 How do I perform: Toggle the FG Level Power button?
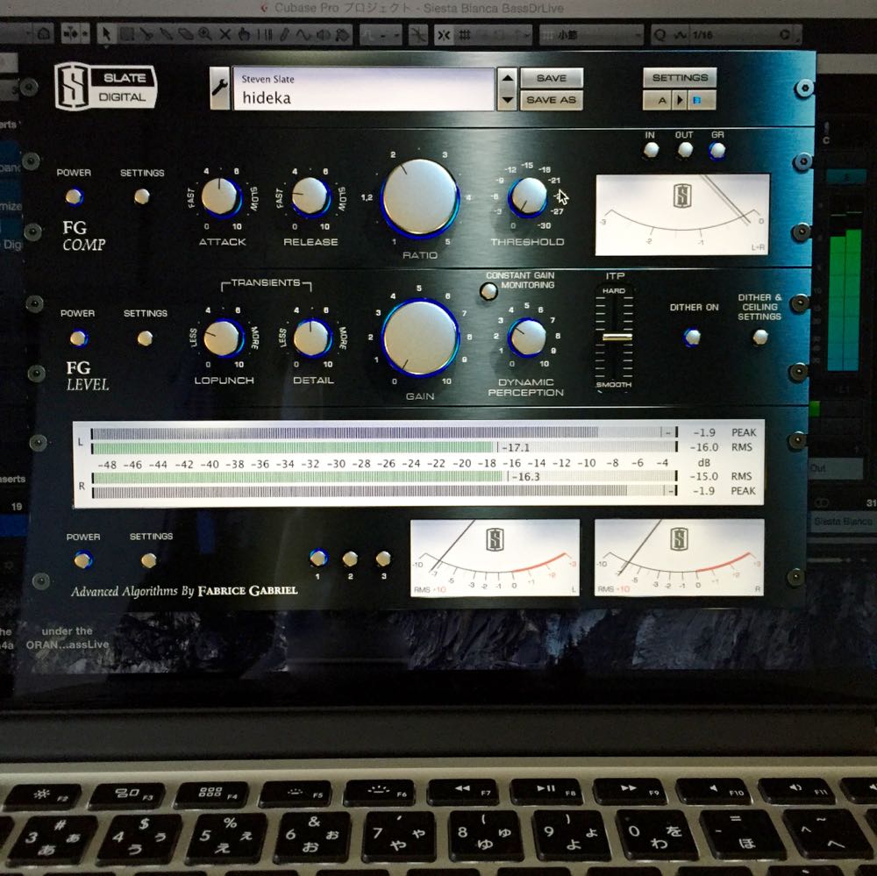tap(78, 338)
